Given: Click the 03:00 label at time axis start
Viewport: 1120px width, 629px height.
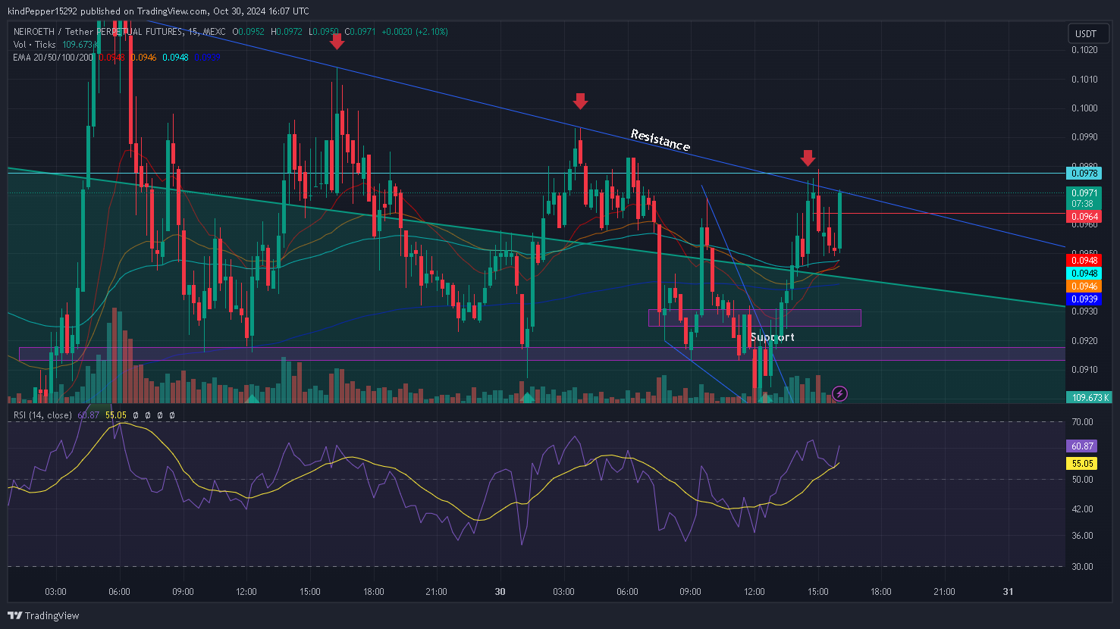Looking at the screenshot, I should 55,592.
